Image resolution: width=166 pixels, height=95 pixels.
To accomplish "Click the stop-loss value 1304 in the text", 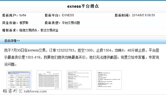I will pyautogui.click(x=107, y=50).
